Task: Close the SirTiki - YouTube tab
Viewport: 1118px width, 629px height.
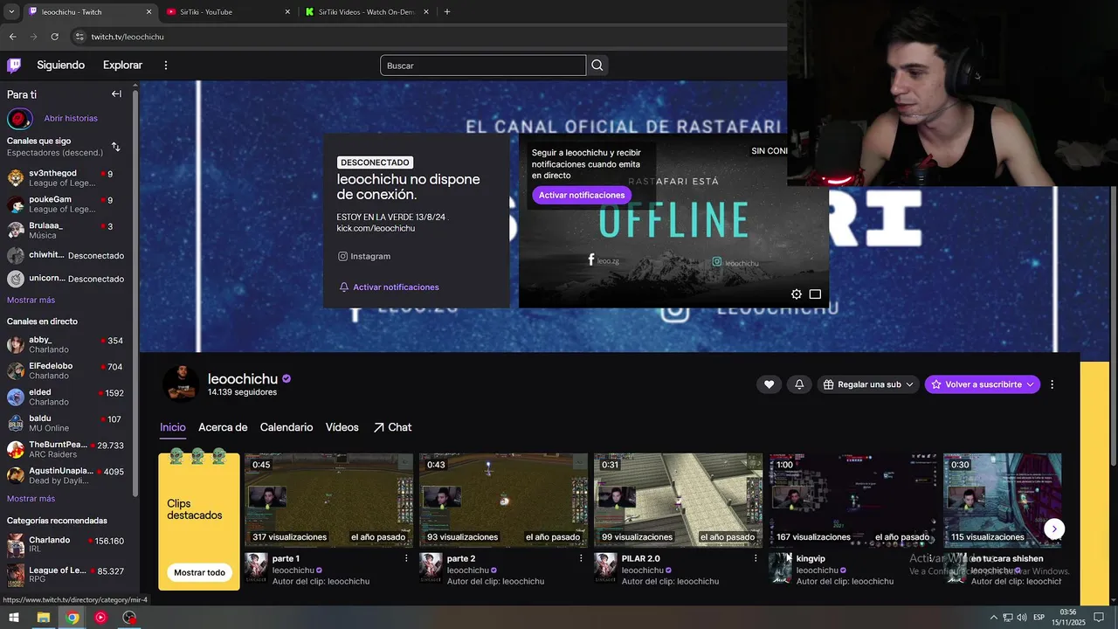Action: (287, 12)
